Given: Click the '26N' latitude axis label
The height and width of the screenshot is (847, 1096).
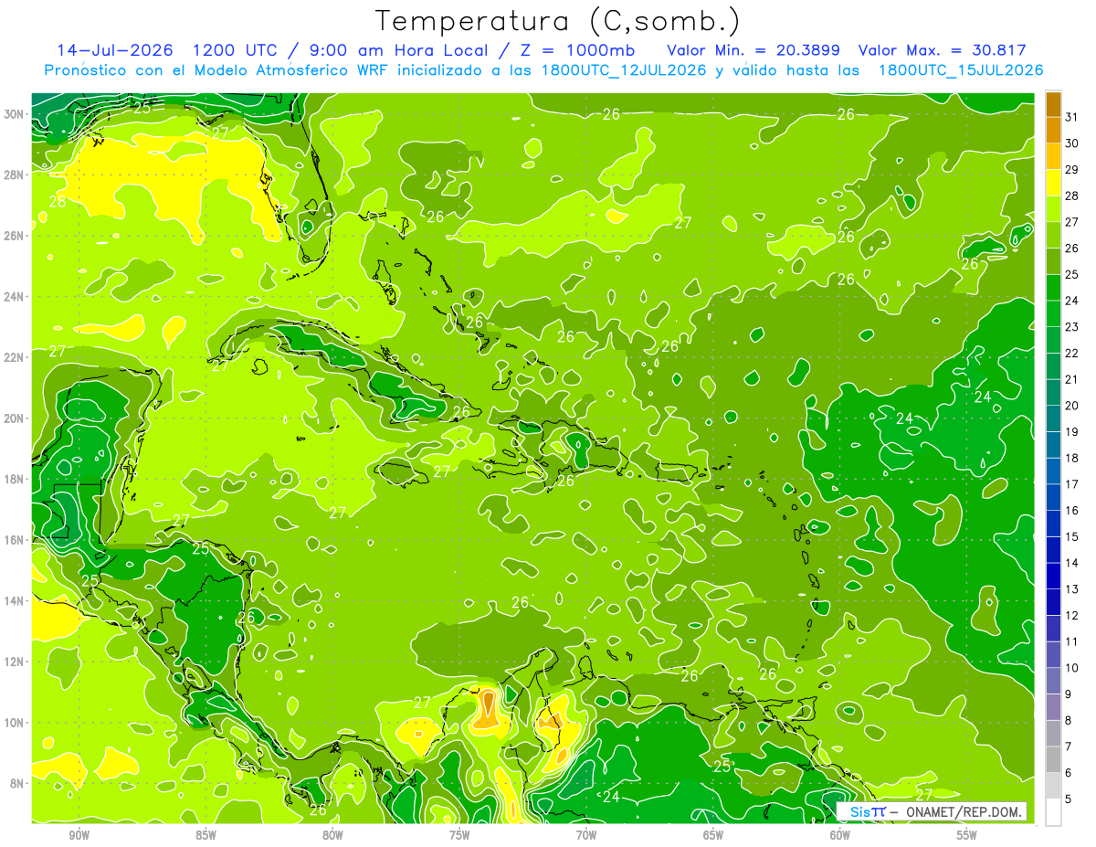Looking at the screenshot, I should 15,236.
